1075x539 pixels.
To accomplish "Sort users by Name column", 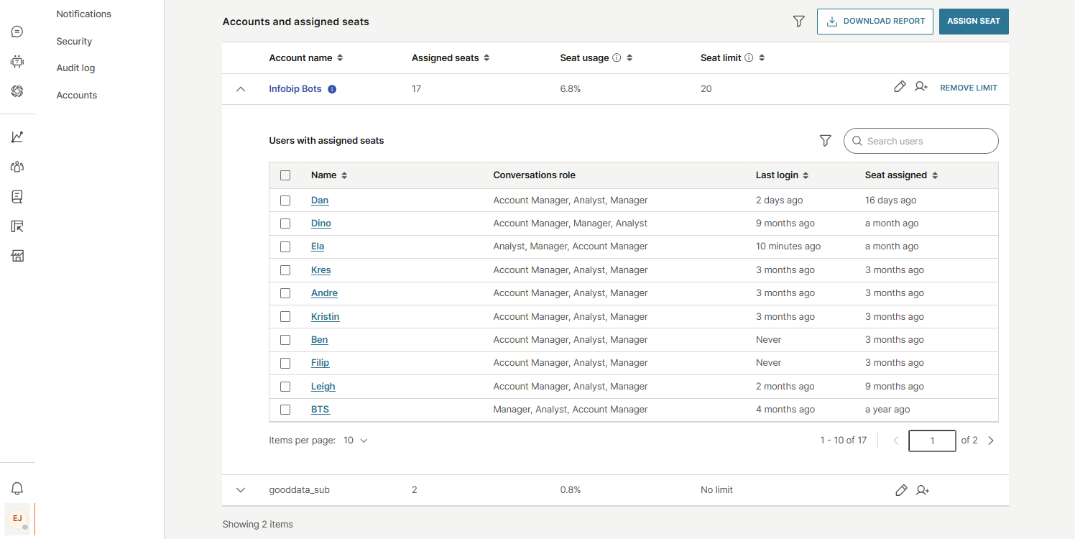I will (x=344, y=175).
